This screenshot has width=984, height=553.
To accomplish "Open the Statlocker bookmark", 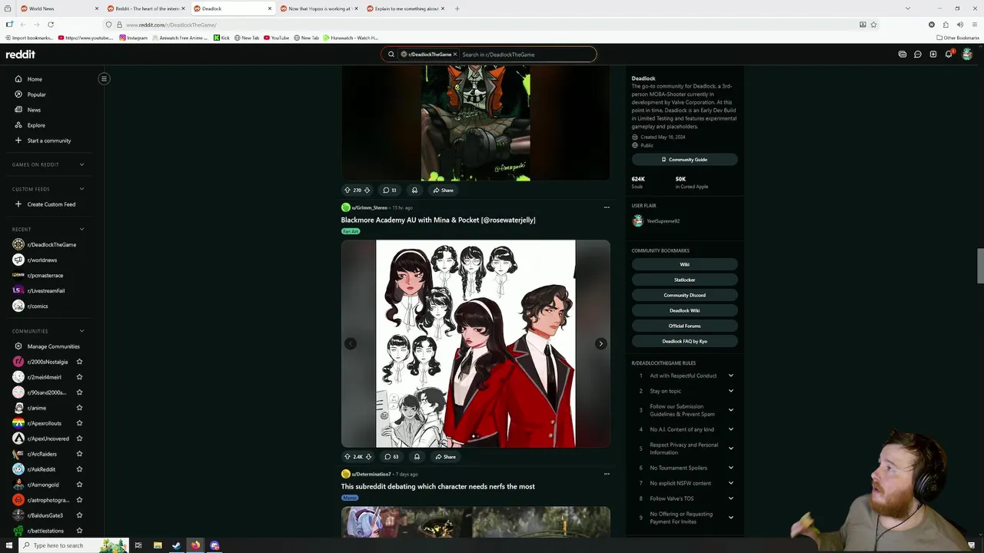I will [684, 280].
